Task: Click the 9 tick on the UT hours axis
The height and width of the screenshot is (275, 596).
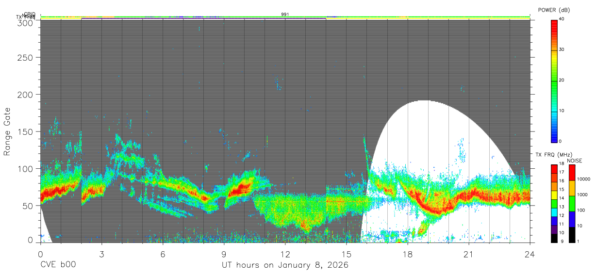Action: click(x=224, y=254)
